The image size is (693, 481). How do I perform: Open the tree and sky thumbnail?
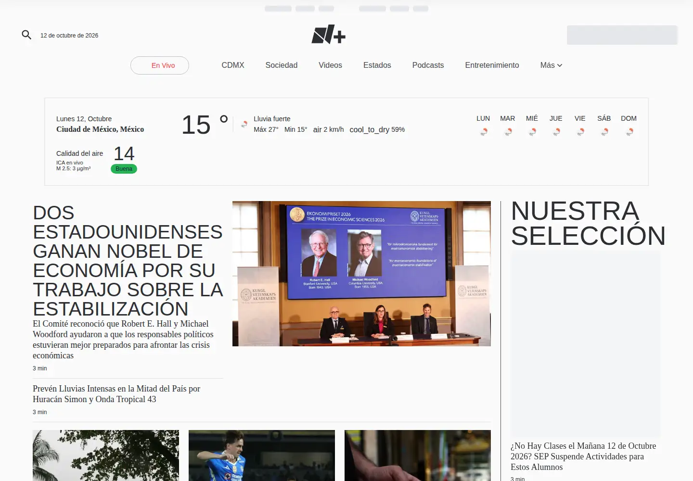pos(106,456)
